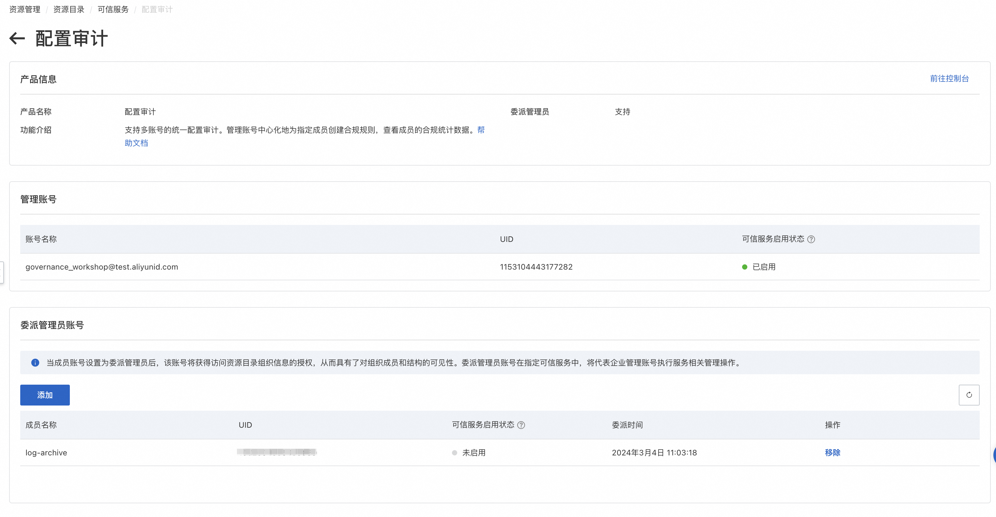Viewport: 996px width, 517px height.
Task: Click the back arrow beside 配置审计 title
Action: (17, 38)
